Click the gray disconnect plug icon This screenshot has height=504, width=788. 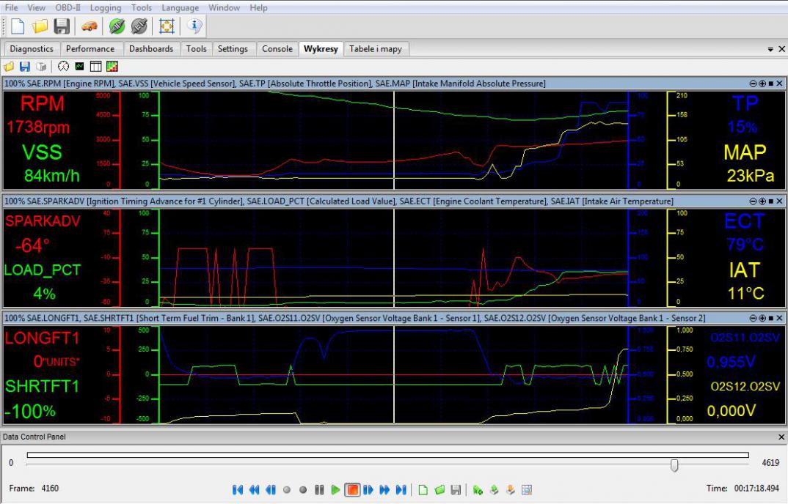(x=139, y=26)
